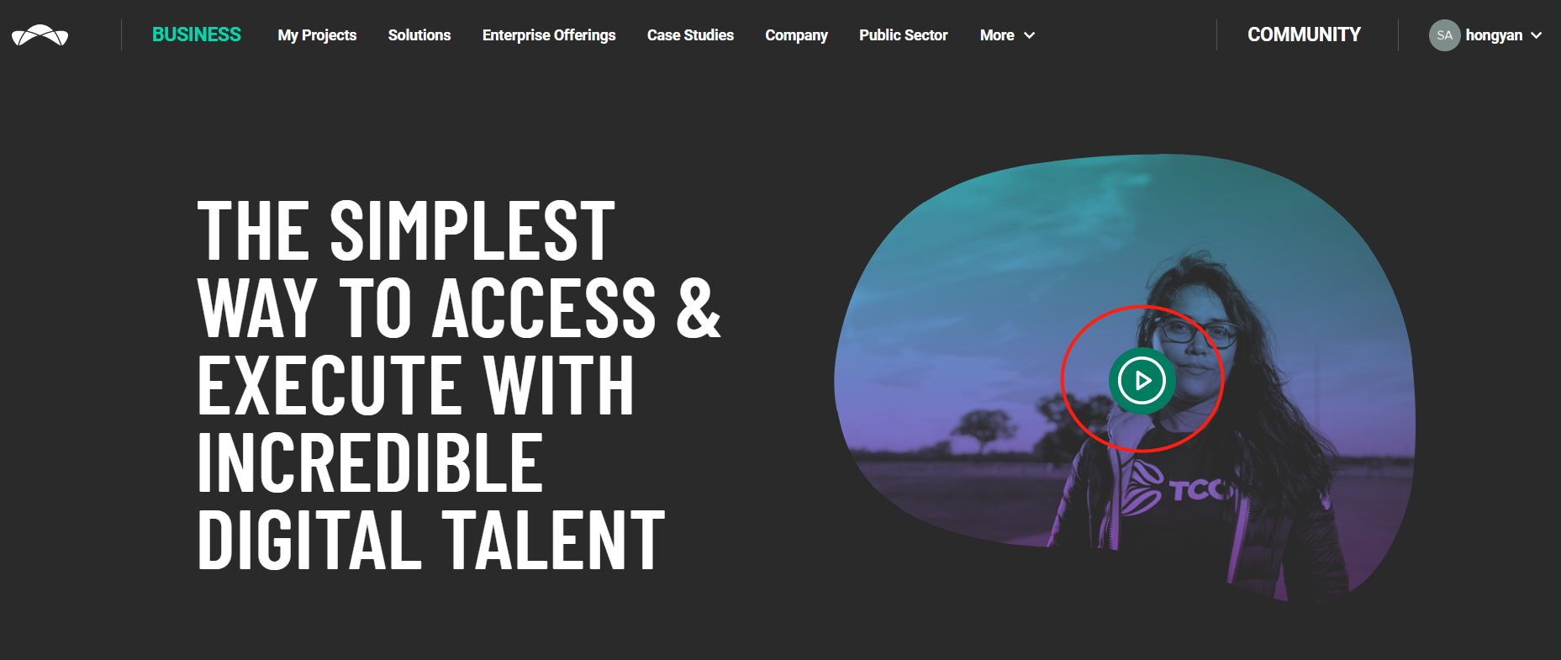
Task: Click the Topcoder logo icon
Action: [x=40, y=35]
